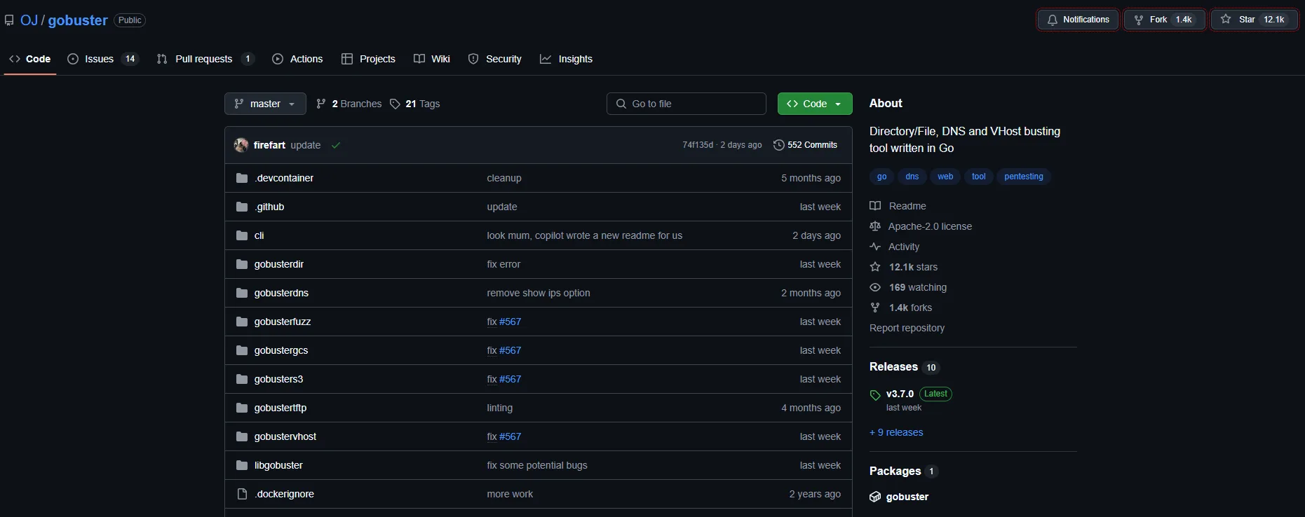Image resolution: width=1305 pixels, height=517 pixels.
Task: Open the OJ owner link
Action: (x=29, y=20)
